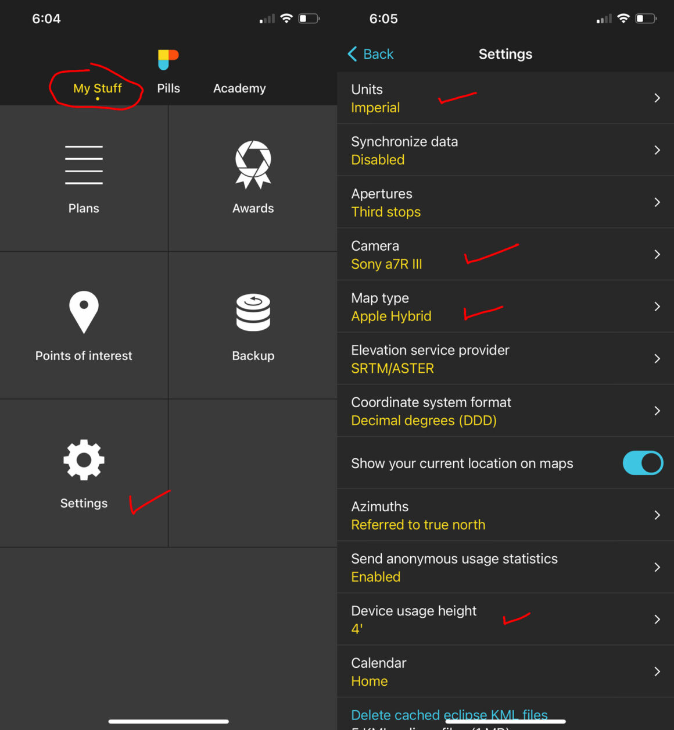674x730 pixels.
Task: Tap the Points of interest pin icon
Action: tap(84, 312)
